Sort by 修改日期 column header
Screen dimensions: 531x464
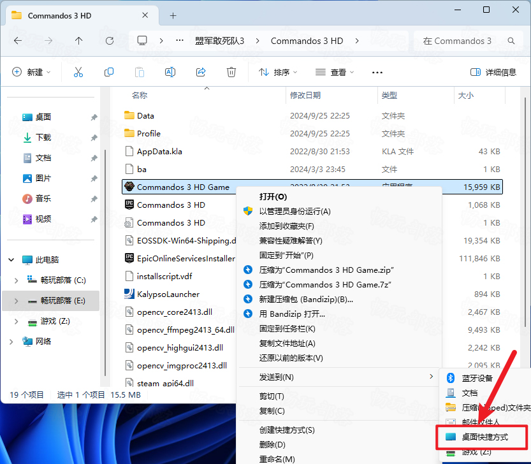[x=305, y=95]
